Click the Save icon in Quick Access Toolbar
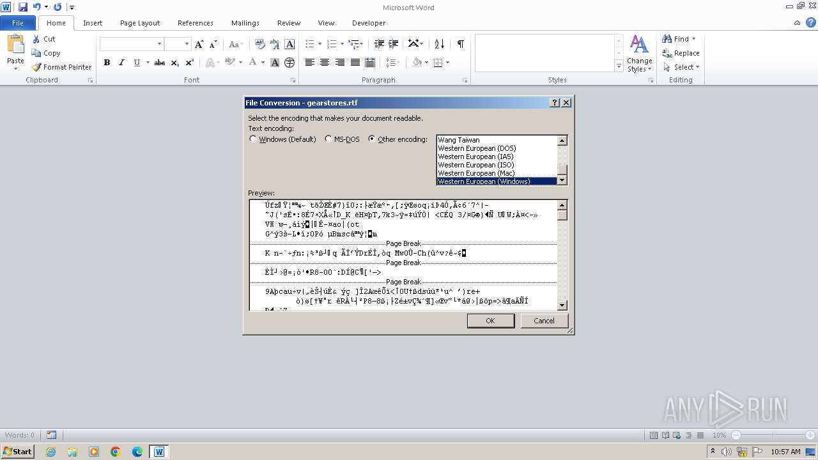Image resolution: width=818 pixels, height=460 pixels. click(x=23, y=7)
